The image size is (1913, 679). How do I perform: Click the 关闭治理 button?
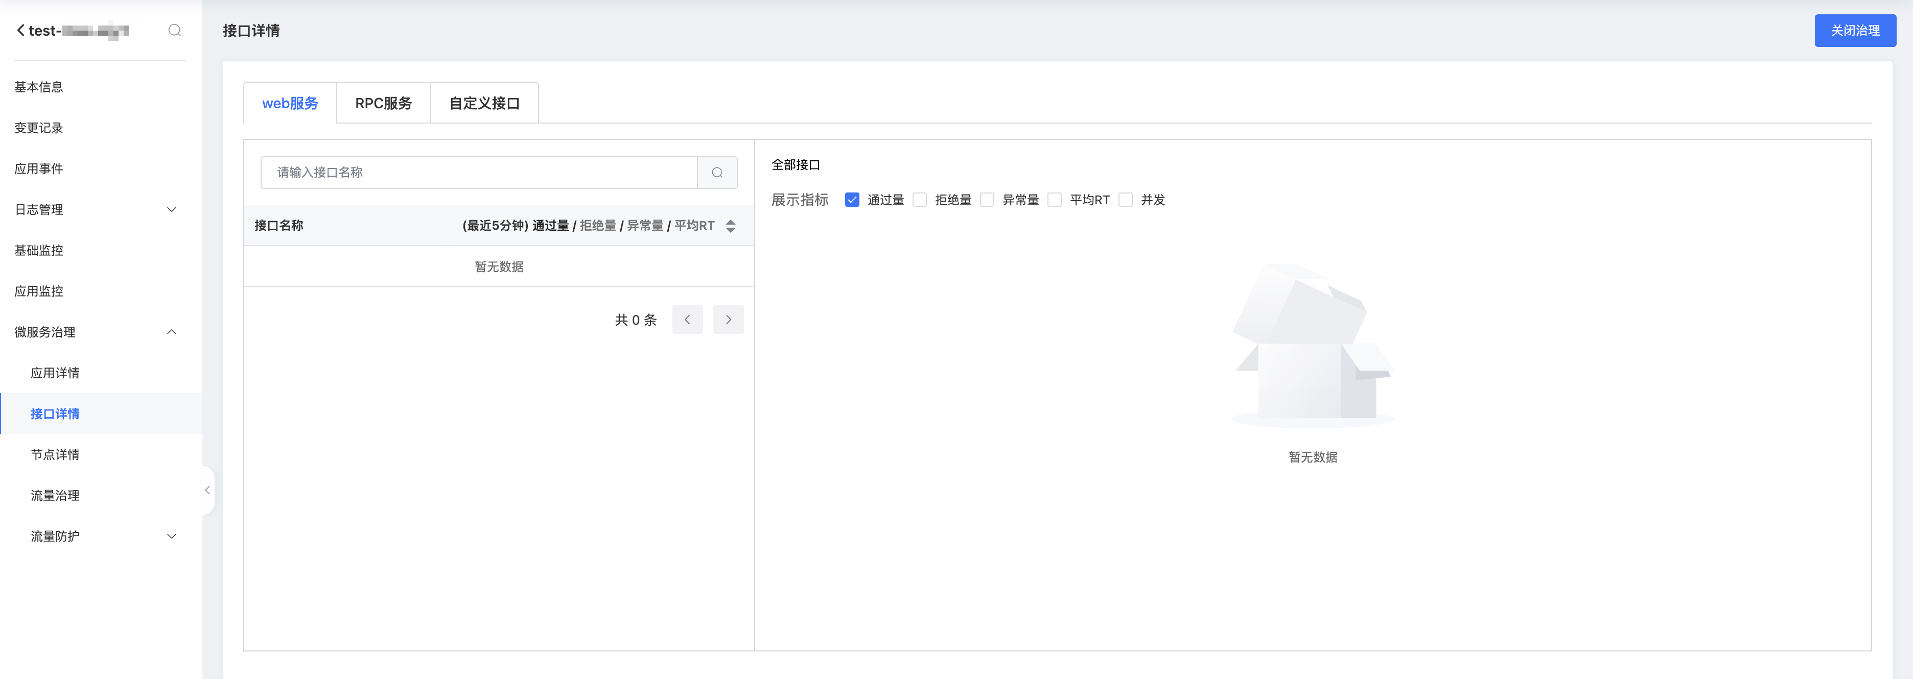tap(1854, 31)
